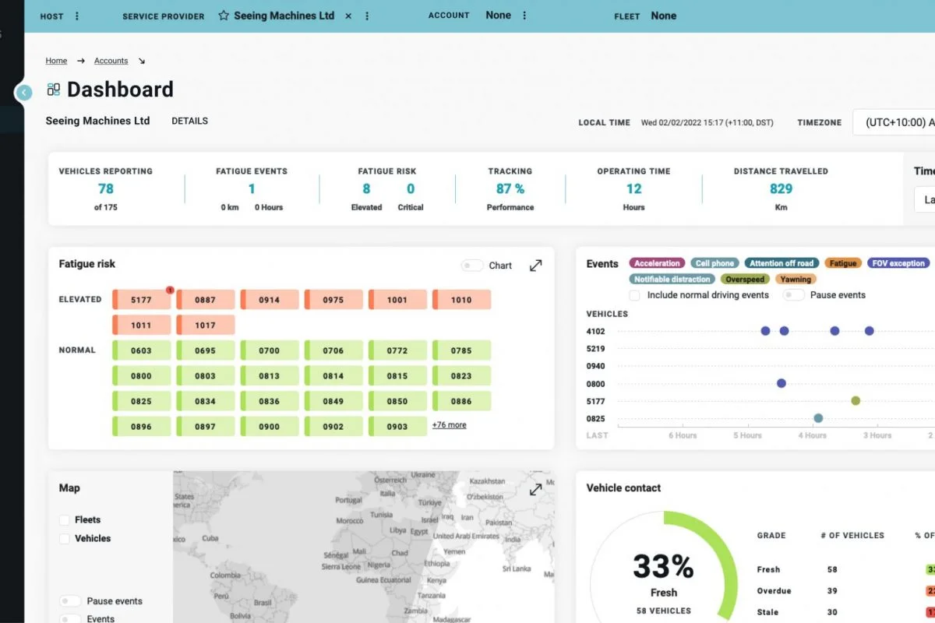The height and width of the screenshot is (623, 935).
Task: Click the Overdue grade row
Action: click(845, 591)
